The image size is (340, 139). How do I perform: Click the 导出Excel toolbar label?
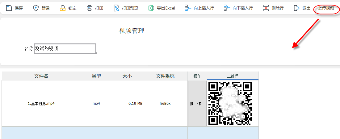[166, 8]
